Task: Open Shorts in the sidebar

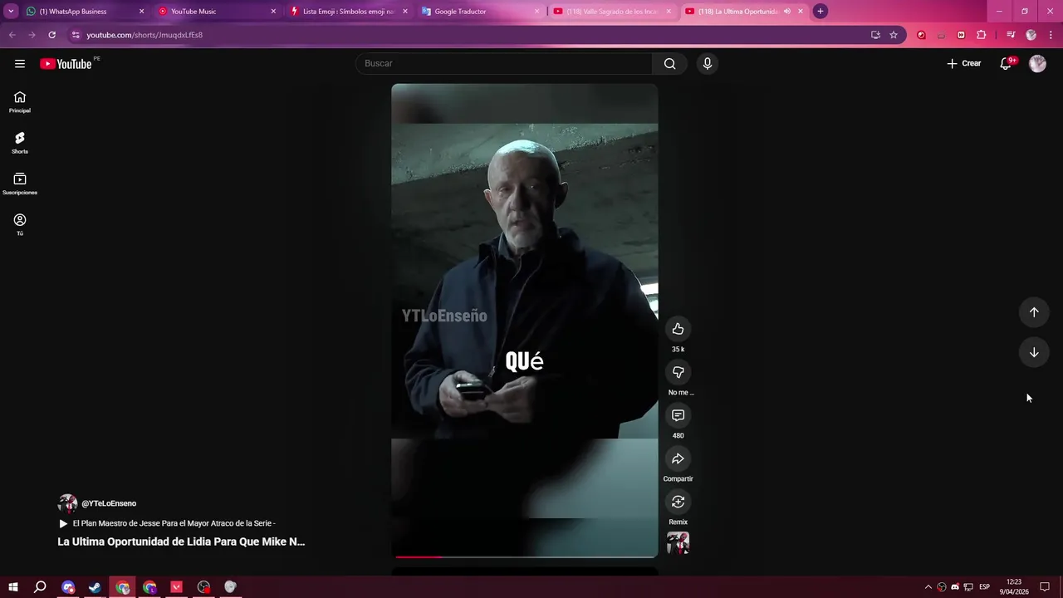Action: 20,143
